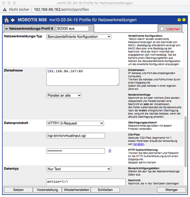Viewport: 190px width, 197px height.
Task: Click the back arrow icon
Action: [13, 20]
